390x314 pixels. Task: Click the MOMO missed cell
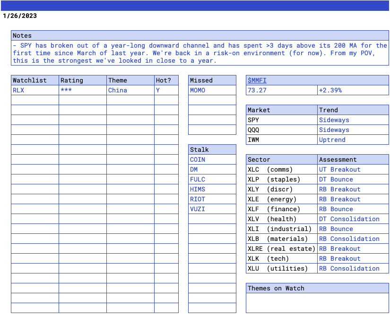[212, 90]
